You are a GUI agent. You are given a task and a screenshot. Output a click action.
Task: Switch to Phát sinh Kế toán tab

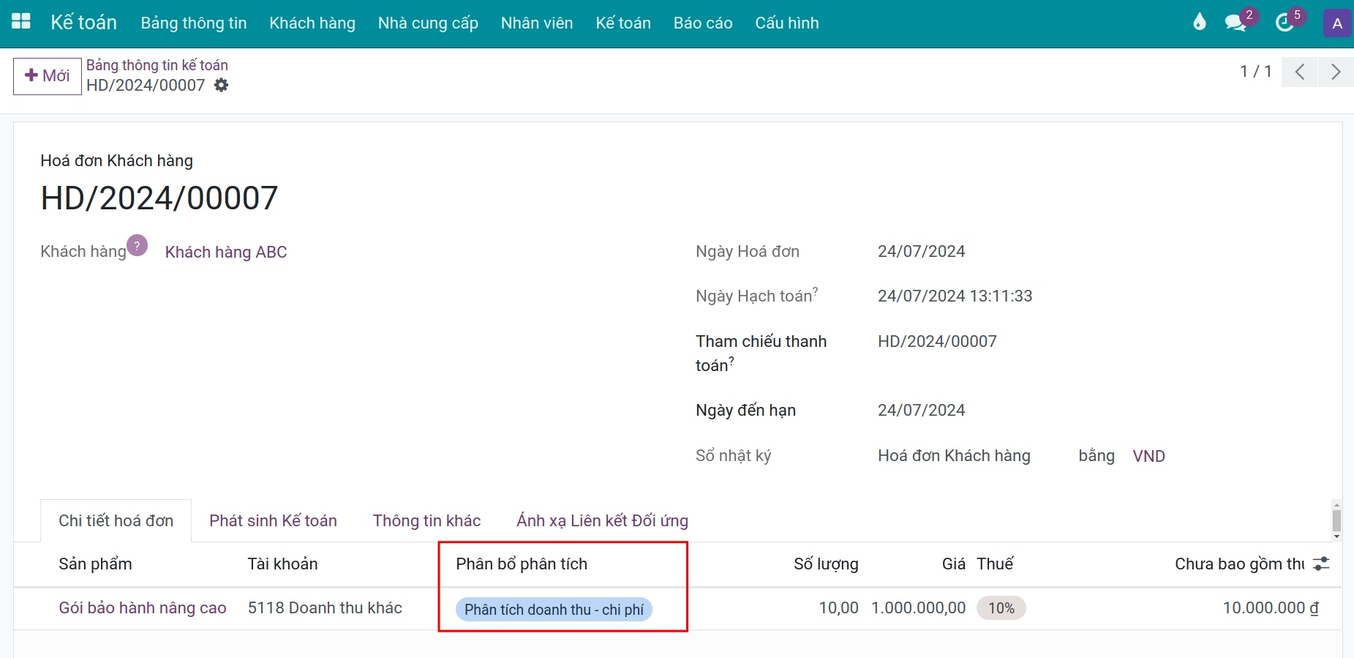(273, 520)
